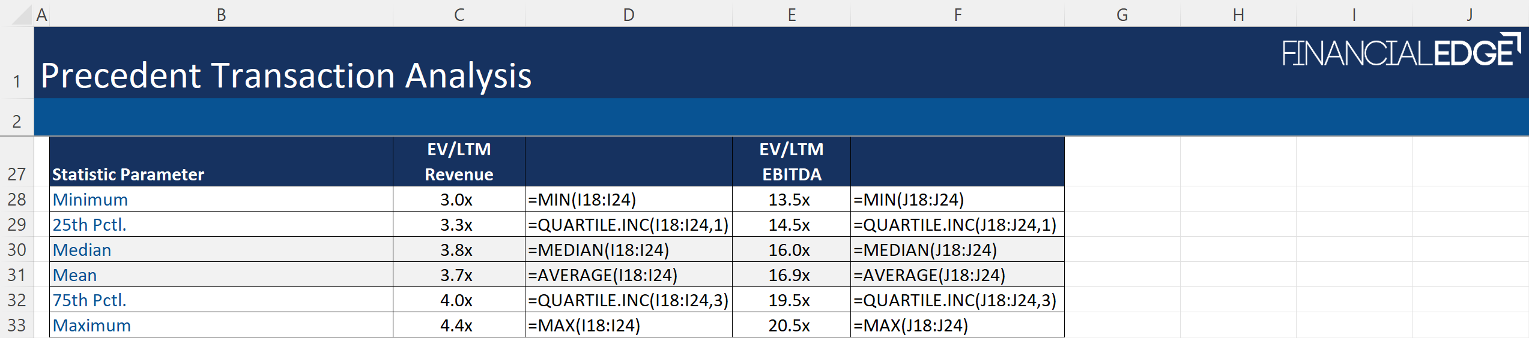Click the Financial Edge logo

[x=1400, y=52]
